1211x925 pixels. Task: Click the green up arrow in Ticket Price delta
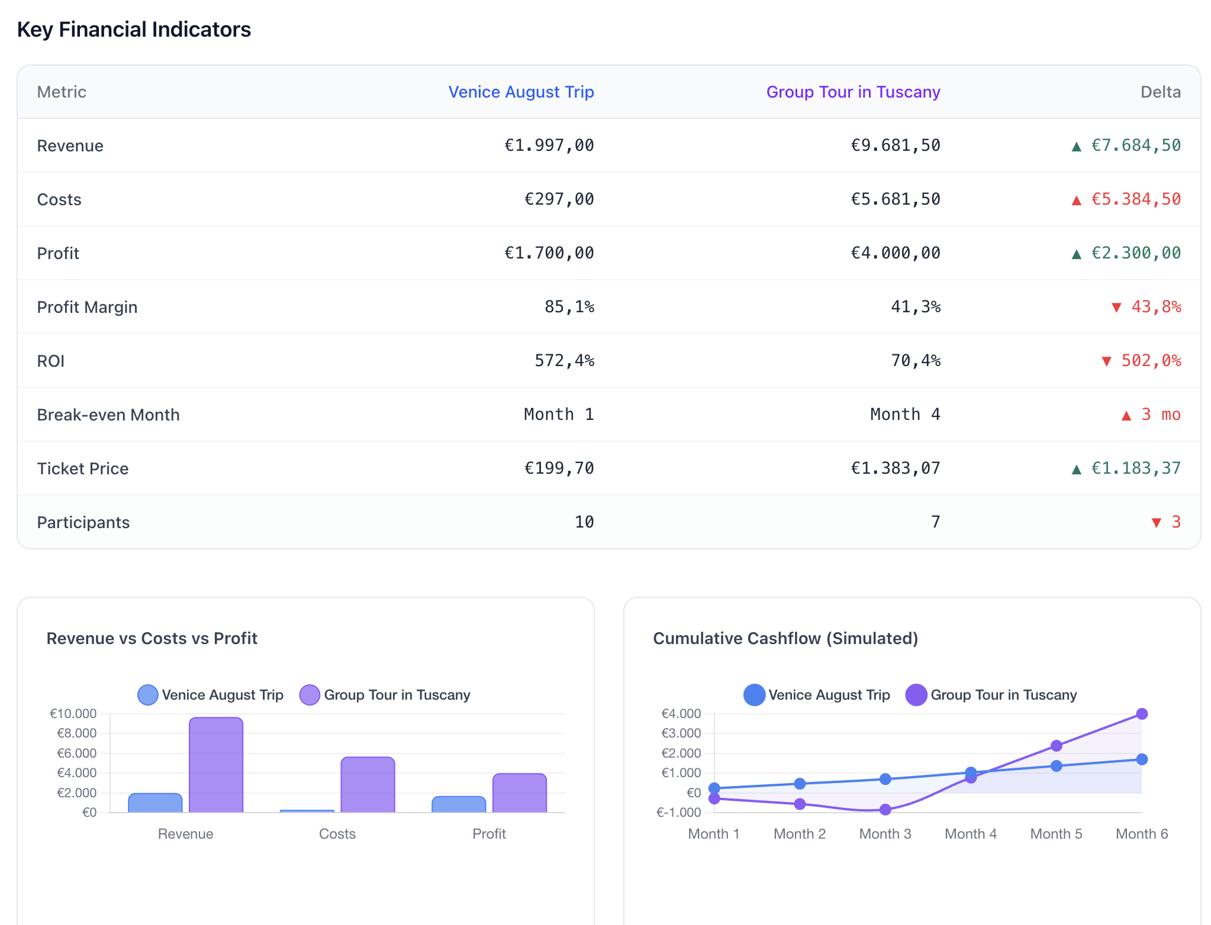coord(1076,469)
